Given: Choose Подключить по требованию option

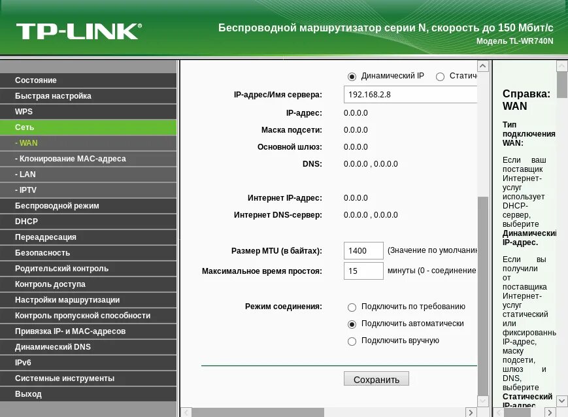Looking at the screenshot, I should [352, 307].
